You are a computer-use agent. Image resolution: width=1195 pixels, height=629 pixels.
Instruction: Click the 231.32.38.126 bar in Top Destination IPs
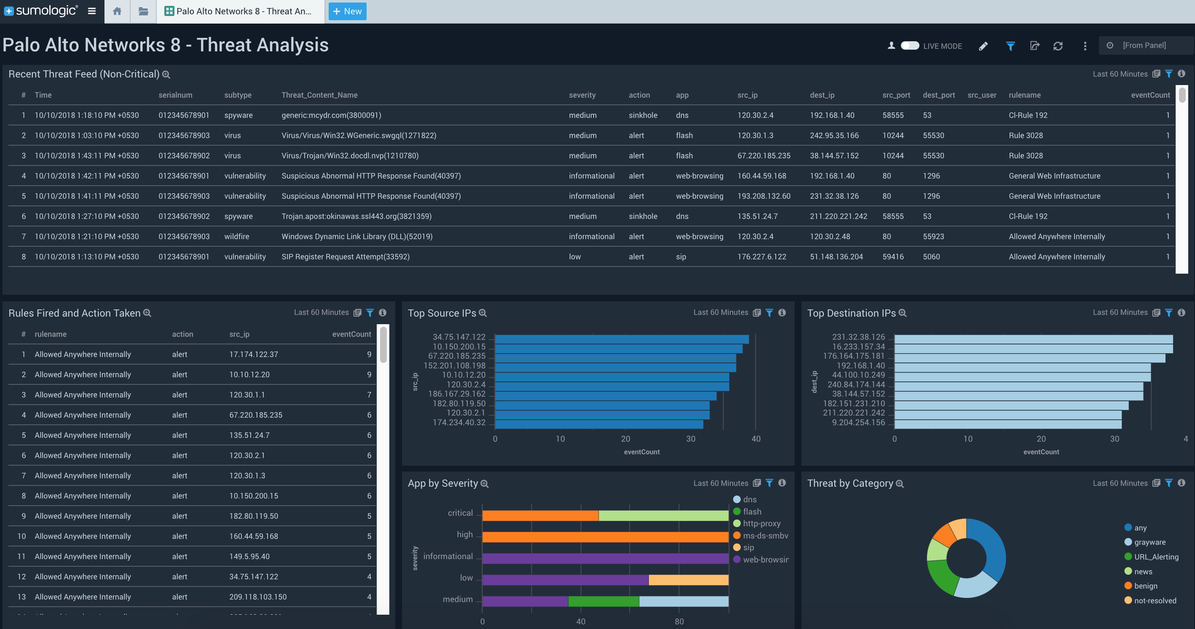pos(1033,339)
